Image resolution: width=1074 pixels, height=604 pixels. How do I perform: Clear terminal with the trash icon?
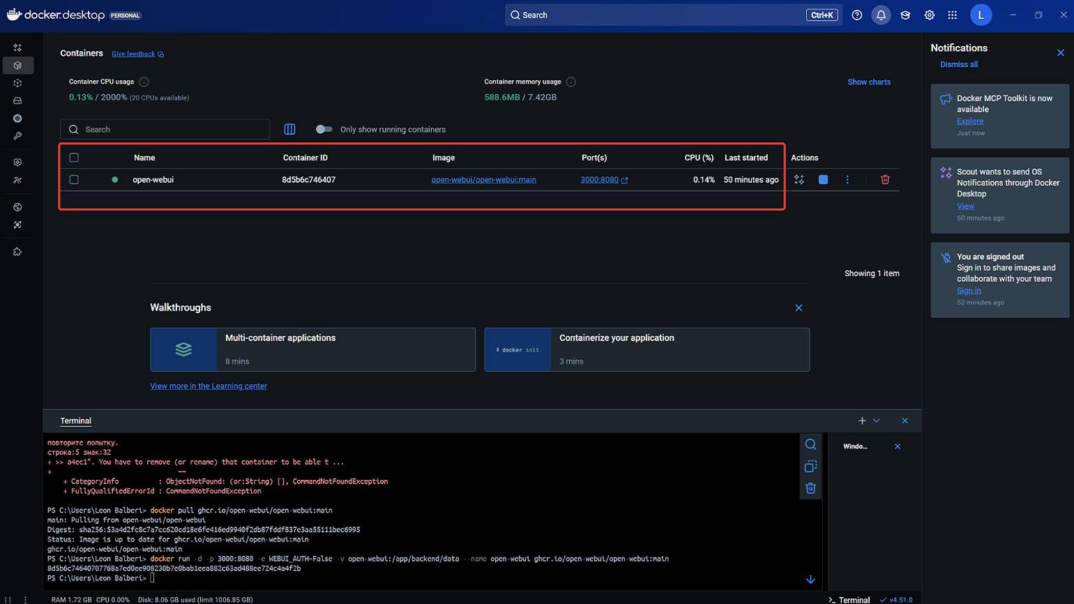coord(810,488)
